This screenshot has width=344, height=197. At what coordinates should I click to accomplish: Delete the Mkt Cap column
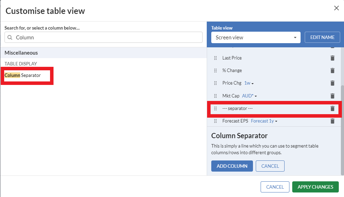click(333, 96)
